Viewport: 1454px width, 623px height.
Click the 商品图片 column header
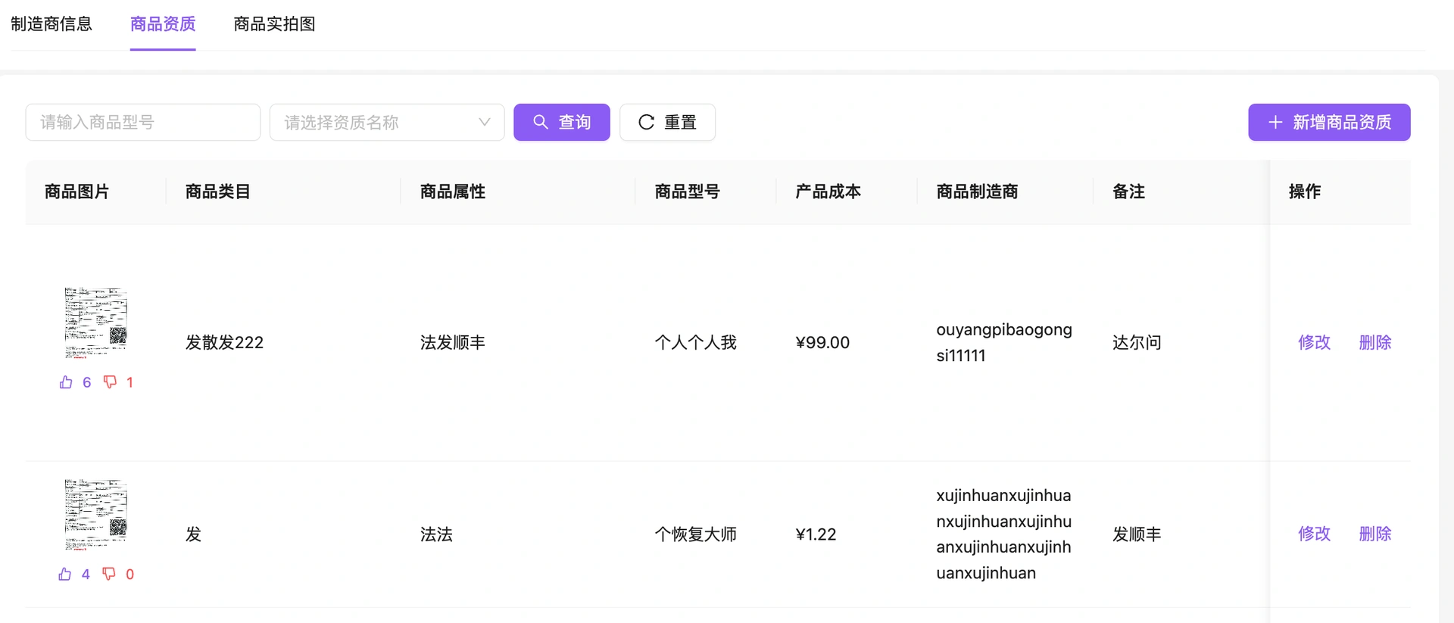77,192
